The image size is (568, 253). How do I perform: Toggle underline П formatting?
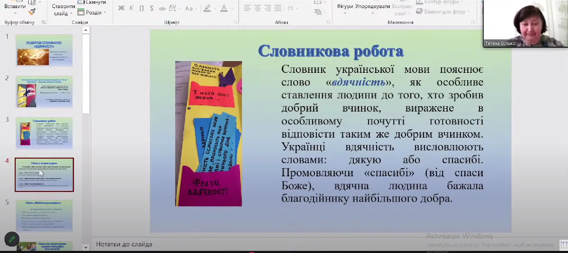point(141,8)
